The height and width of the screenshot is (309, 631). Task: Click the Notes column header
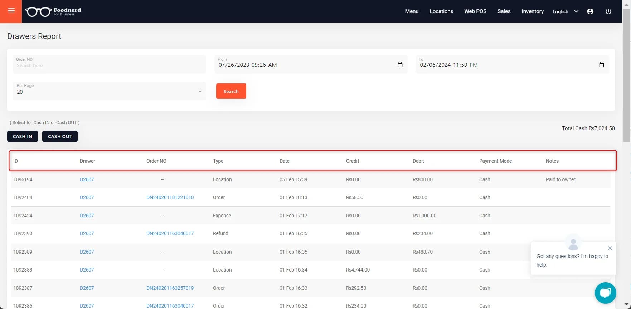552,161
